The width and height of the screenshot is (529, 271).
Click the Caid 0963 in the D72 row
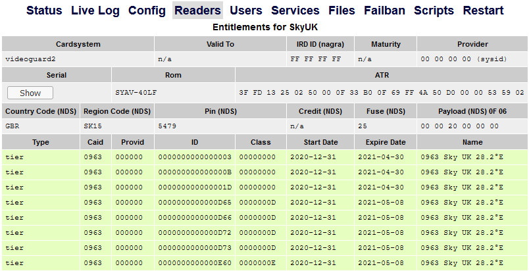(93, 233)
